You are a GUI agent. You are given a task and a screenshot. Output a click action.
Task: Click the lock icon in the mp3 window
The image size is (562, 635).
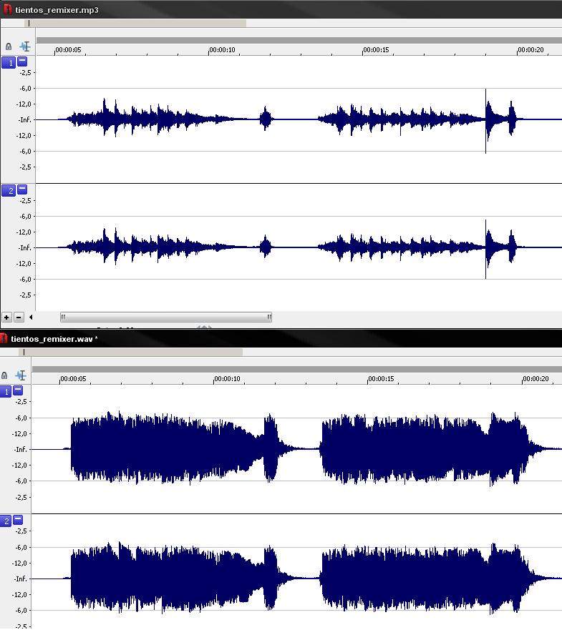point(9,46)
